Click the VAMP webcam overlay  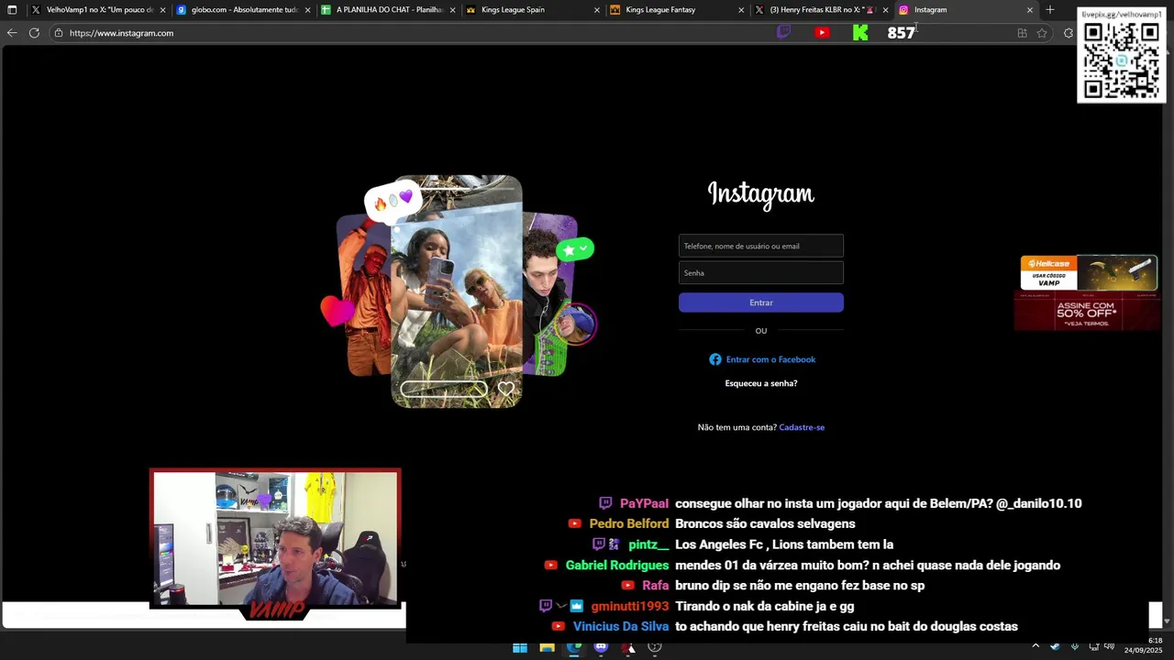[275, 545]
